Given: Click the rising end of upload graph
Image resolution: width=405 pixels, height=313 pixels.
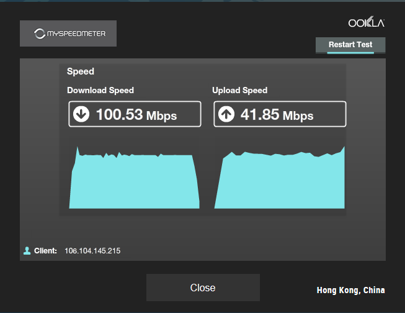Looking at the screenshot, I should coord(342,150).
